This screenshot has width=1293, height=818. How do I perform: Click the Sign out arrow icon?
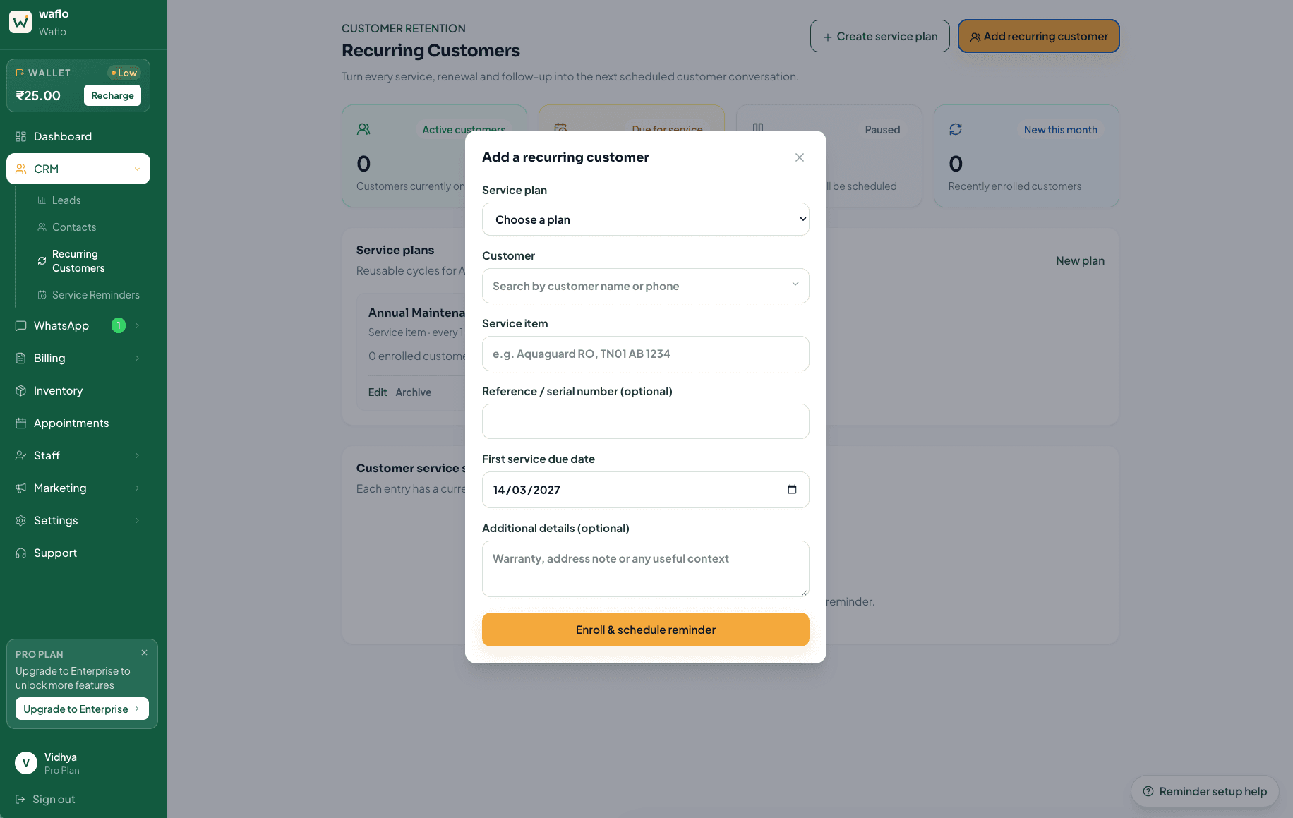[x=20, y=799]
